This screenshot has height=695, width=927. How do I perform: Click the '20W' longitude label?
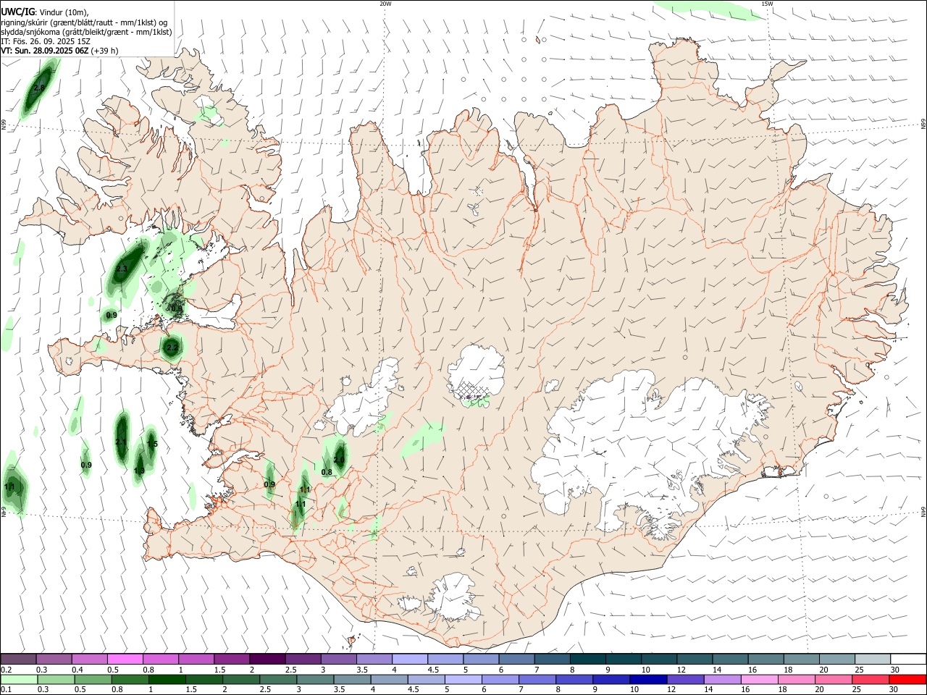click(385, 4)
